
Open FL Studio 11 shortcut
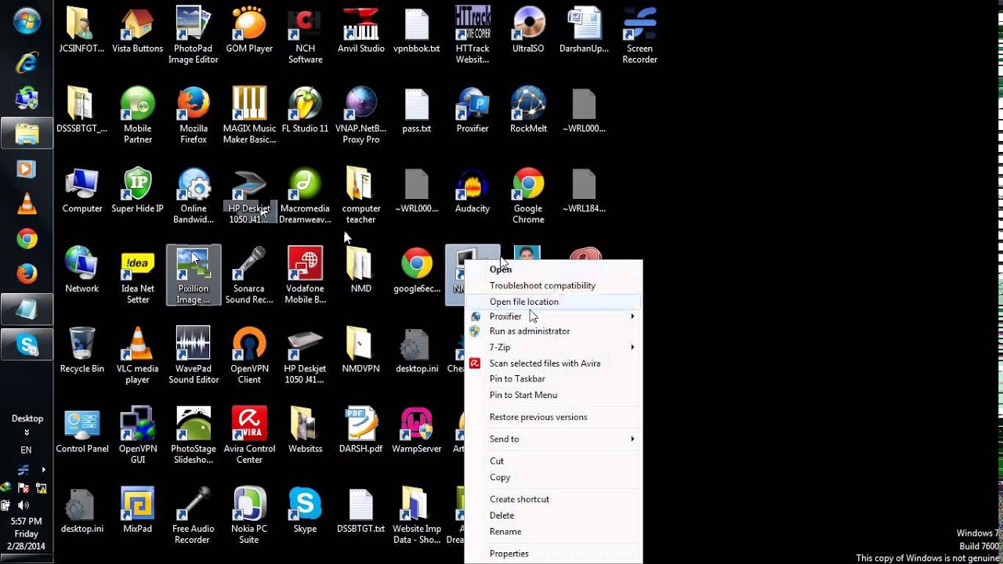pyautogui.click(x=305, y=110)
